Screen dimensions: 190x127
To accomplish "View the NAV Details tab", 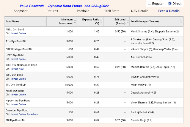I will coord(140,11).
